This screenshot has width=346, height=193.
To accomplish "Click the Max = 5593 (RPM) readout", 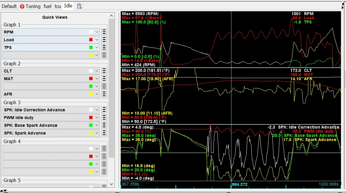I will pyautogui.click(x=140, y=14).
